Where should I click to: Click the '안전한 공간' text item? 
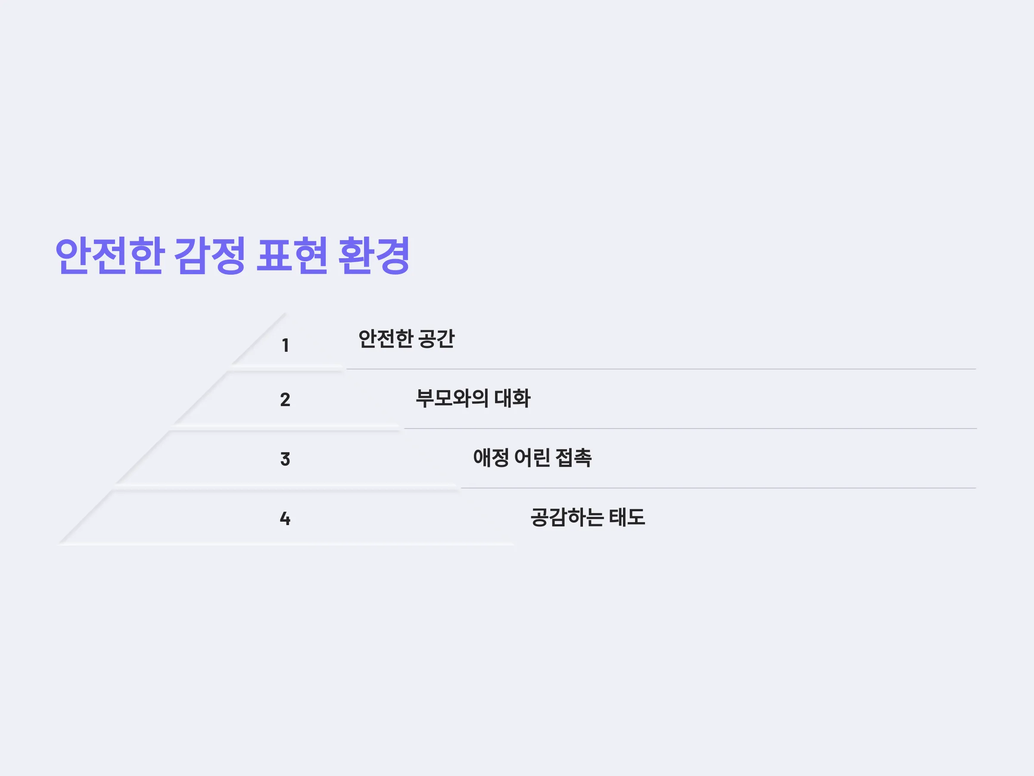pyautogui.click(x=406, y=339)
